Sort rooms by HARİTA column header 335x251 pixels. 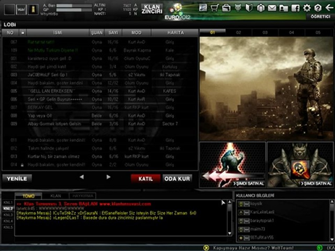tap(176, 32)
